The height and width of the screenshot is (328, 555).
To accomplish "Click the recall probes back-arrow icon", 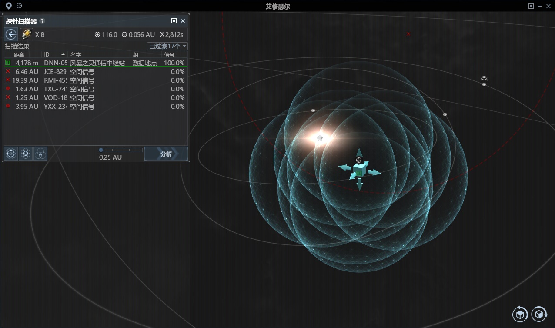I will click(11, 34).
